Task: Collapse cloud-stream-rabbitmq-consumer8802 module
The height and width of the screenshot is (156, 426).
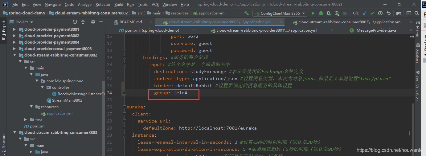Action: [15, 55]
